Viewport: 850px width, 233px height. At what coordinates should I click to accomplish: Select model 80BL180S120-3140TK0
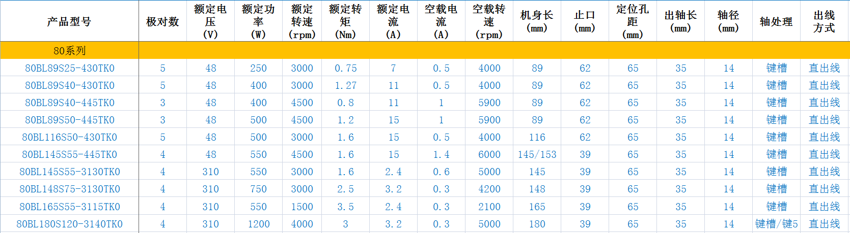click(70, 224)
